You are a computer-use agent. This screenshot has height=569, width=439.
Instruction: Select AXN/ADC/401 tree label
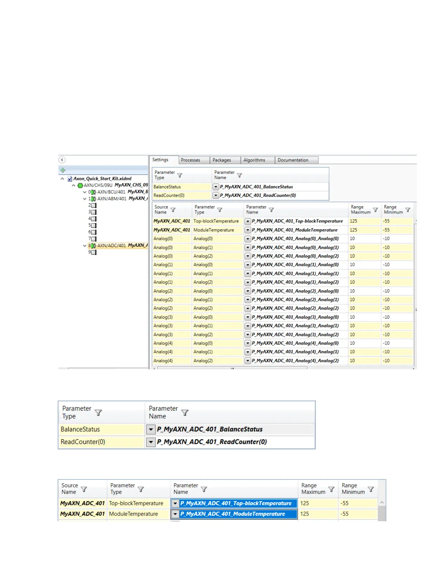123,246
